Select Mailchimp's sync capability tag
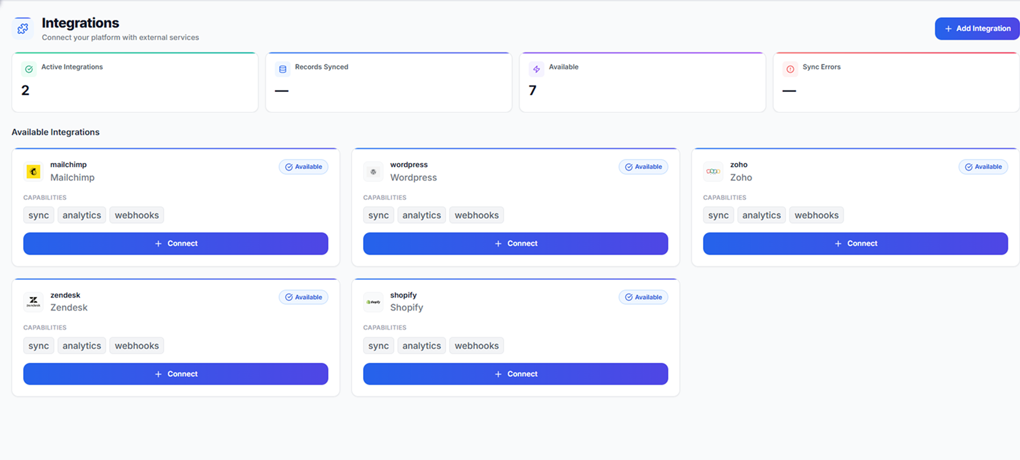Image resolution: width=1020 pixels, height=460 pixels. pyautogui.click(x=38, y=215)
